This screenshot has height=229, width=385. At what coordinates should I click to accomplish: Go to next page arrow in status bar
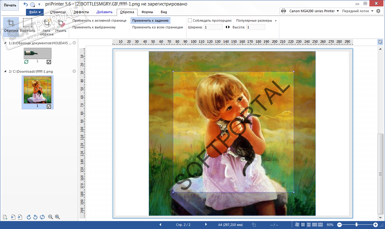click(x=206, y=225)
